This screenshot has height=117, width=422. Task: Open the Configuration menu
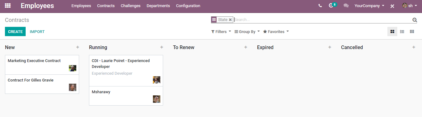point(188,6)
